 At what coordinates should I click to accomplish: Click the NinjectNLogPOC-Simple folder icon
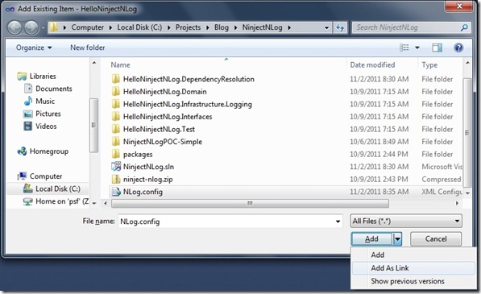pos(116,141)
